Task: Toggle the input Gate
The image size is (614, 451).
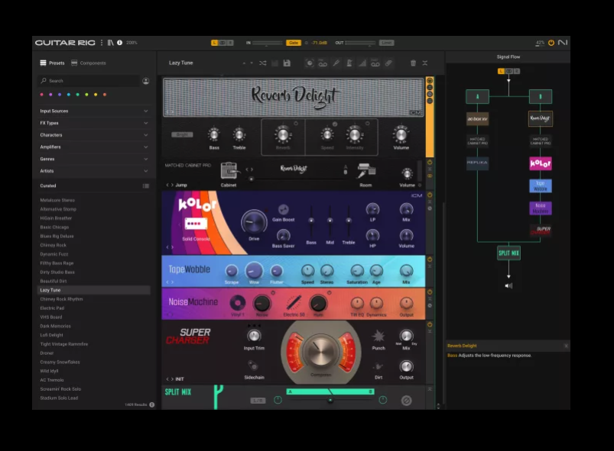Action: coord(294,43)
